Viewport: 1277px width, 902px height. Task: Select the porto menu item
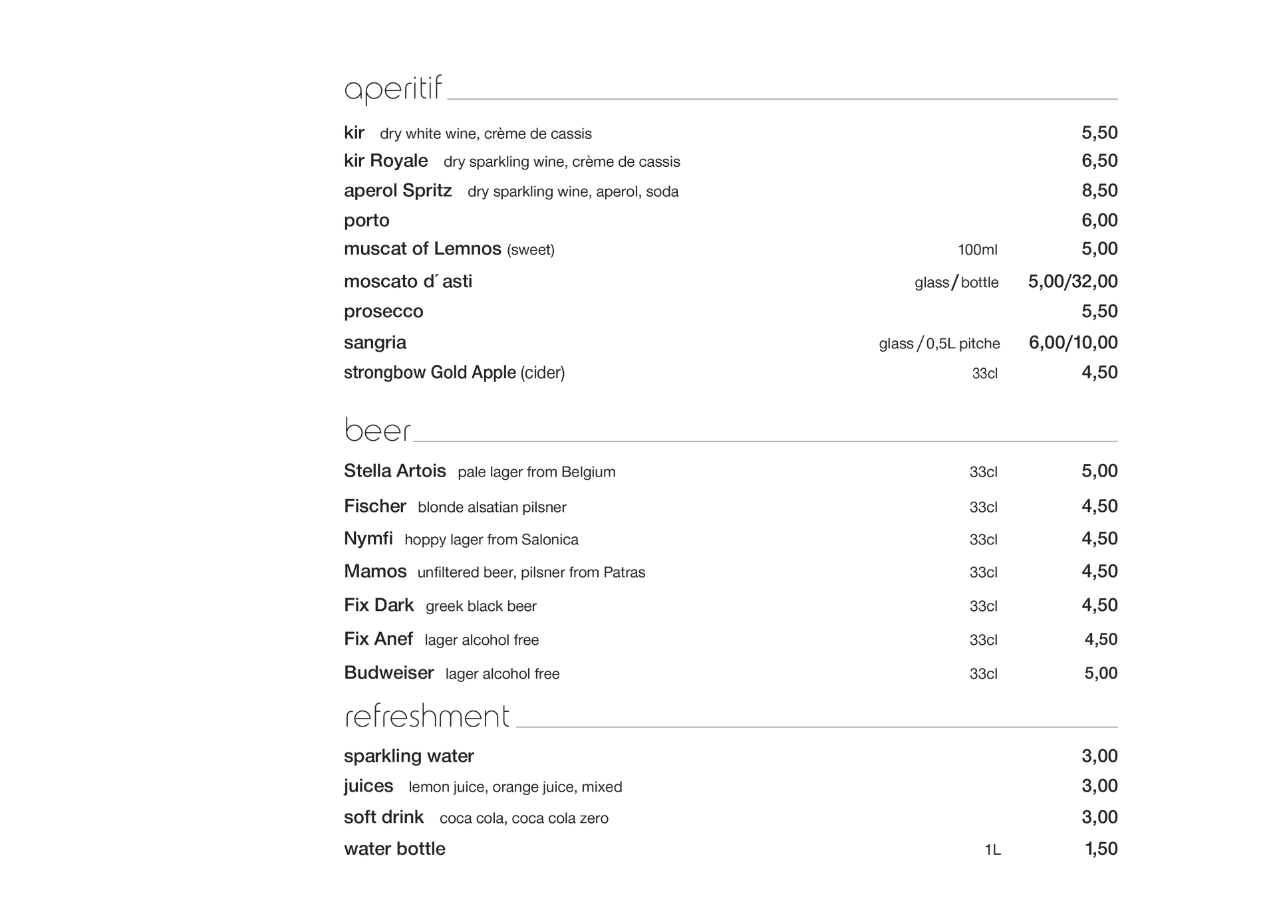(x=366, y=220)
